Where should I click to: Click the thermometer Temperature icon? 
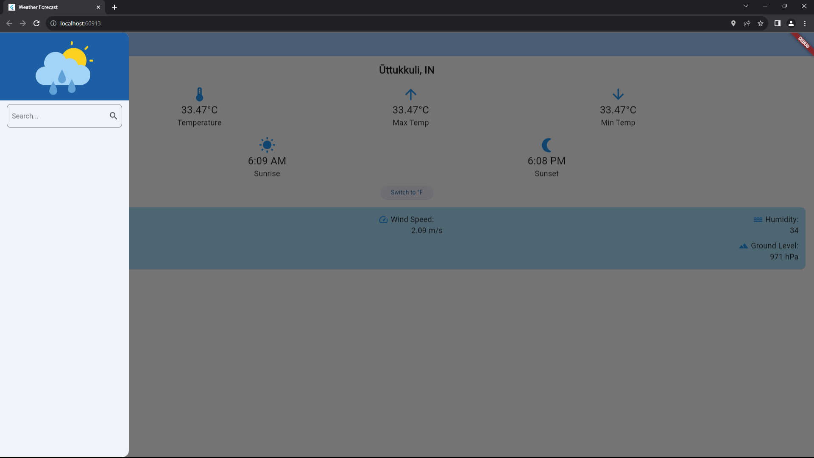199,94
